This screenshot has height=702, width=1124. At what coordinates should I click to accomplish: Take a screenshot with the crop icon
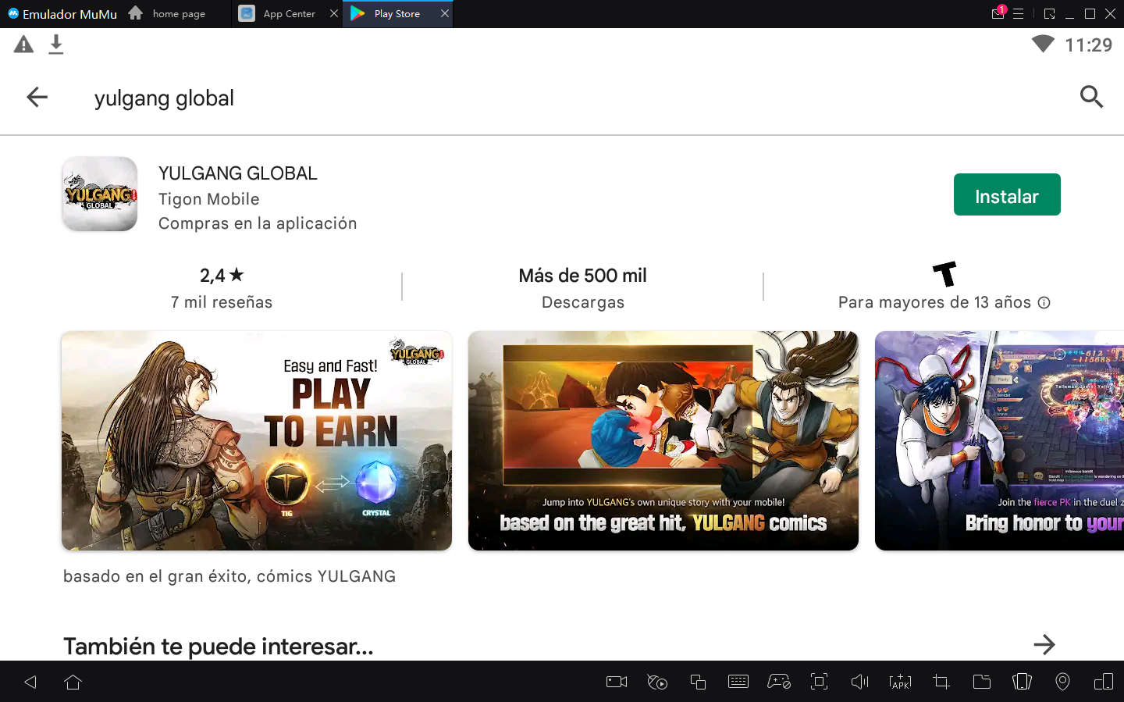pyautogui.click(x=941, y=682)
